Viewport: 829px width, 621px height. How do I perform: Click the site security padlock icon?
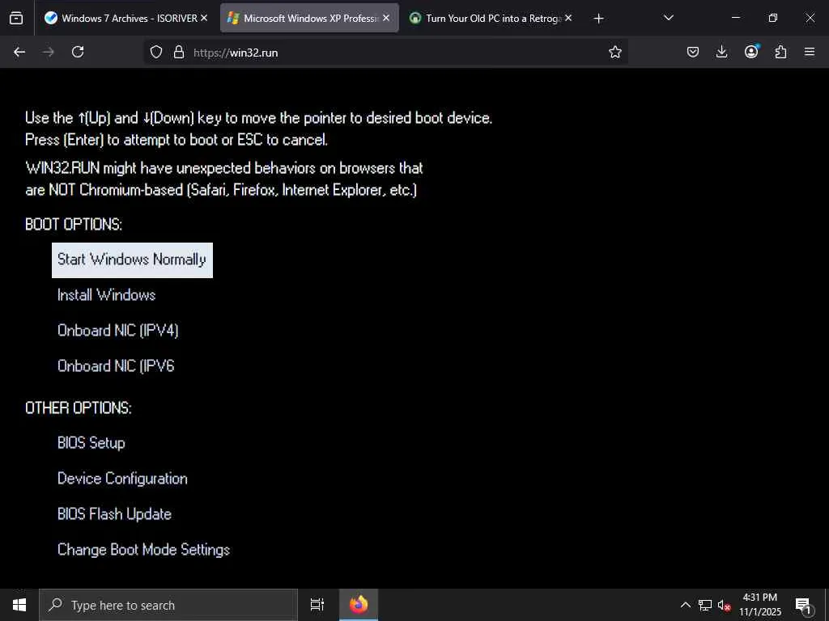pyautogui.click(x=179, y=52)
